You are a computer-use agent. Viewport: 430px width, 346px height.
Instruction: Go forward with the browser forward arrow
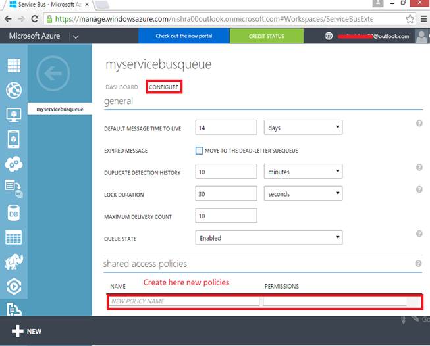tap(21, 19)
